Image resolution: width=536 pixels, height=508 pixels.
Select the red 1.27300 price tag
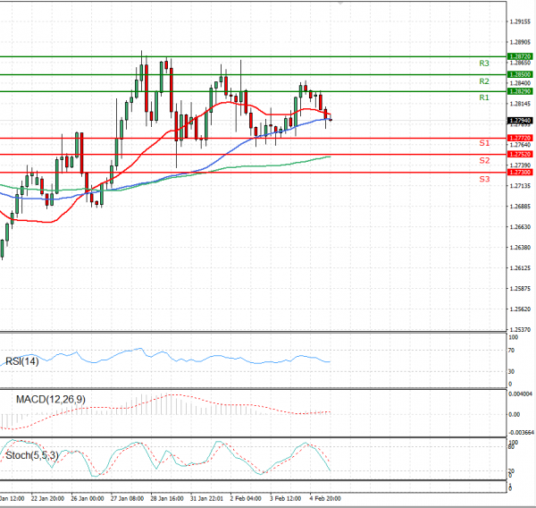click(520, 173)
